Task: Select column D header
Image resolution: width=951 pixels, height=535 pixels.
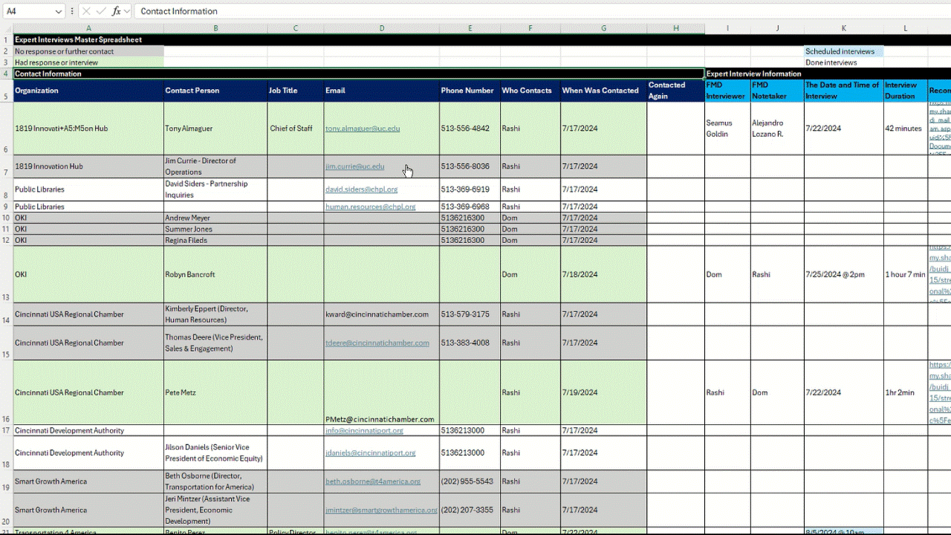Action: pyautogui.click(x=381, y=28)
